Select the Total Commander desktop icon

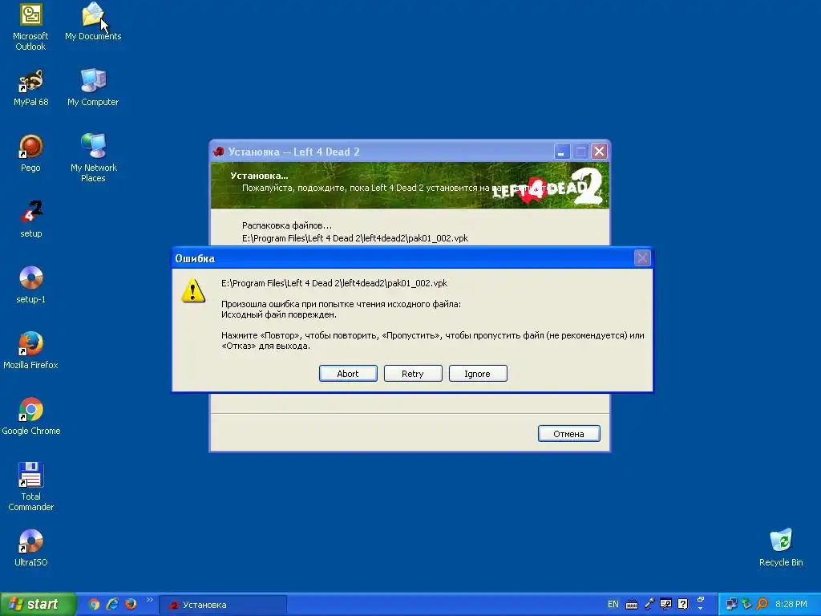click(x=31, y=487)
